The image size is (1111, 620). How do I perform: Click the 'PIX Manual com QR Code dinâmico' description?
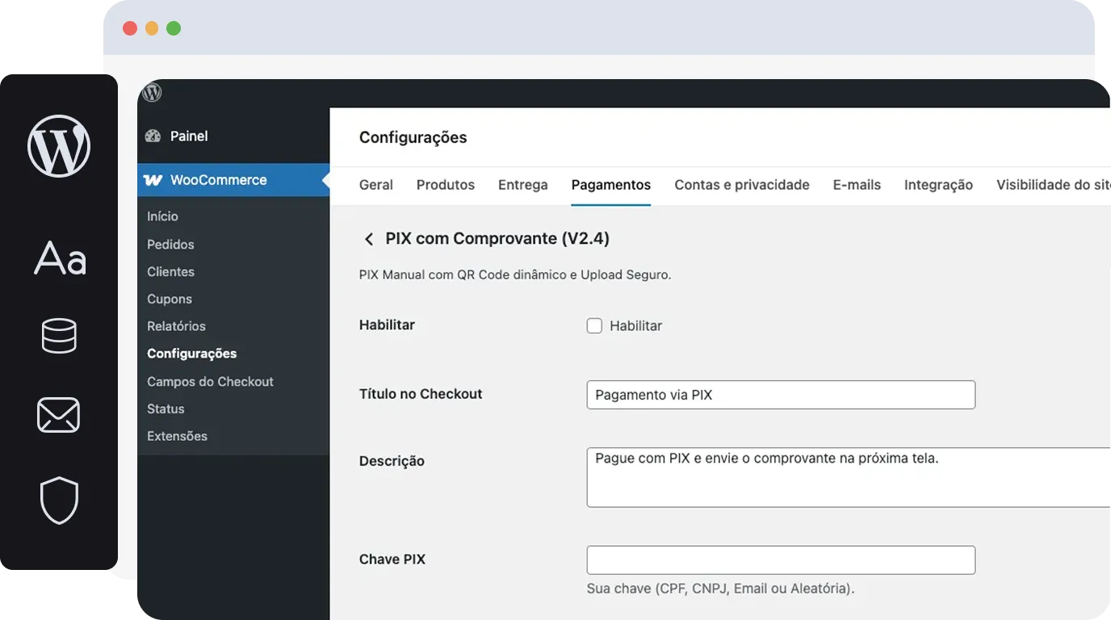click(515, 274)
